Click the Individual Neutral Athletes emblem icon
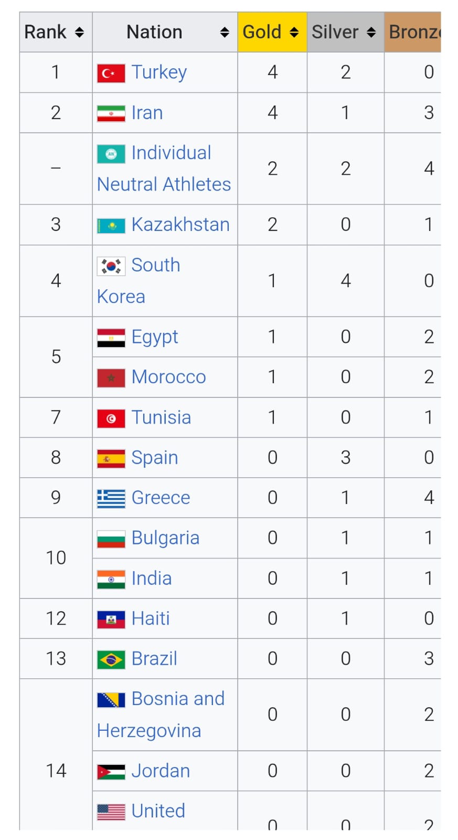Viewport: 458px width, 840px height. [111, 154]
